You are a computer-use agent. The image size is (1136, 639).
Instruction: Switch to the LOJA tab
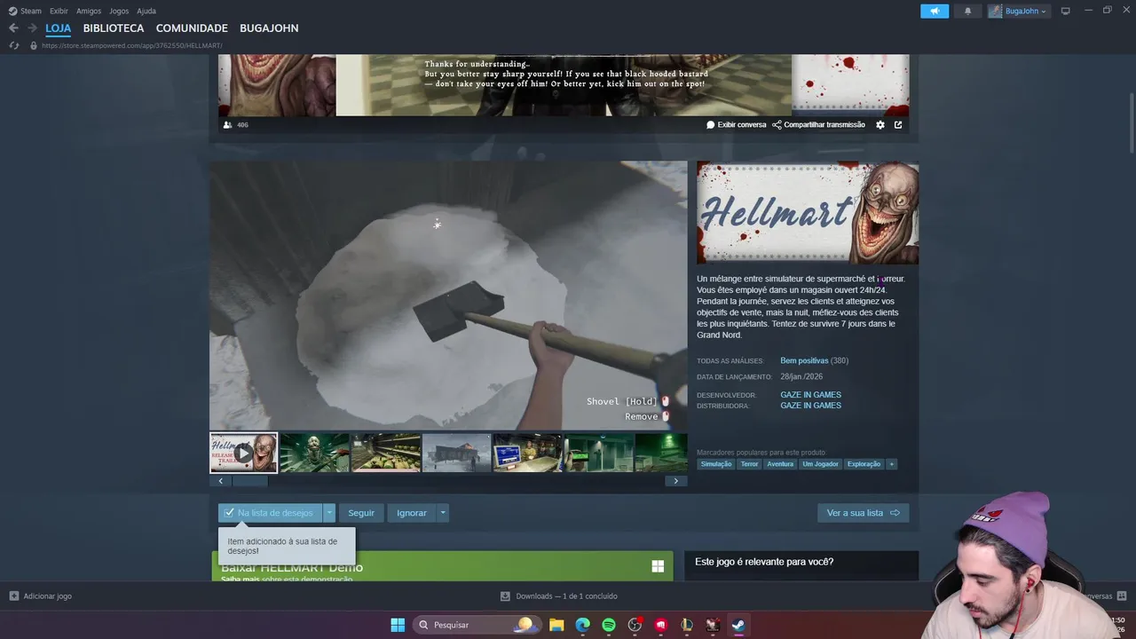pos(59,28)
